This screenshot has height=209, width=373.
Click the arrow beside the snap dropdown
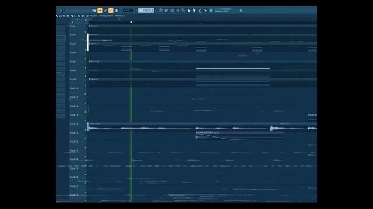(136, 10)
